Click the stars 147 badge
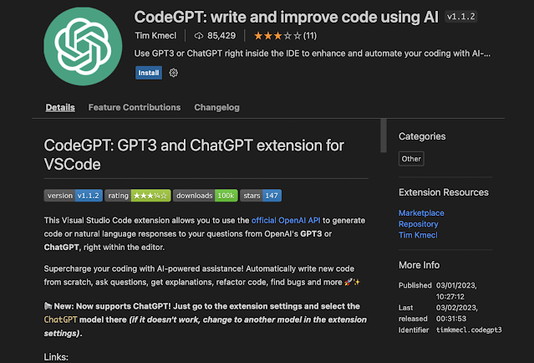 (x=261, y=196)
